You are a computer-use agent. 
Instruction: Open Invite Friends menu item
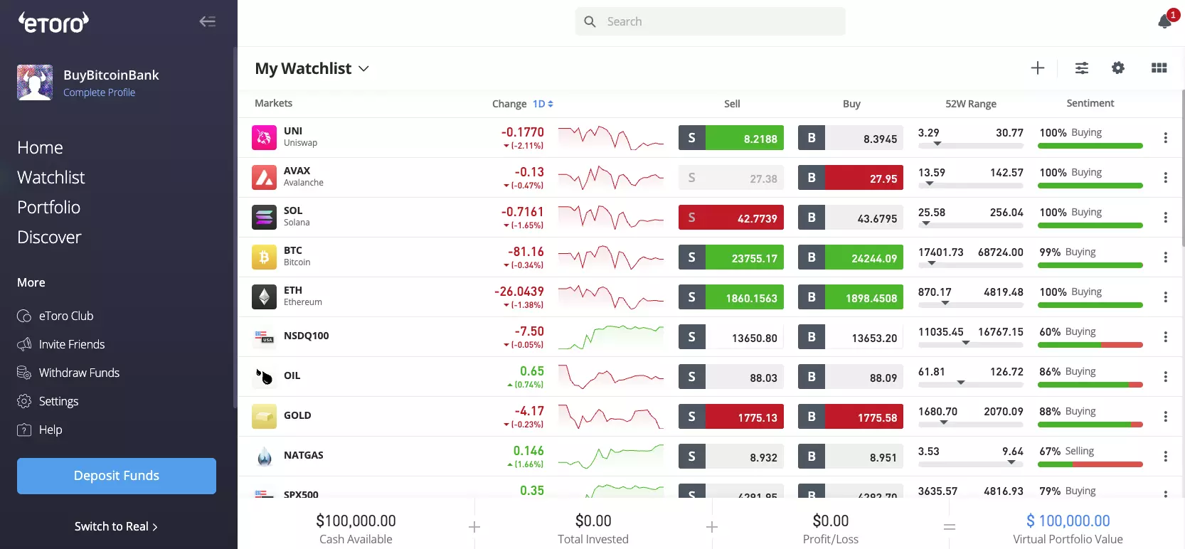(x=61, y=344)
